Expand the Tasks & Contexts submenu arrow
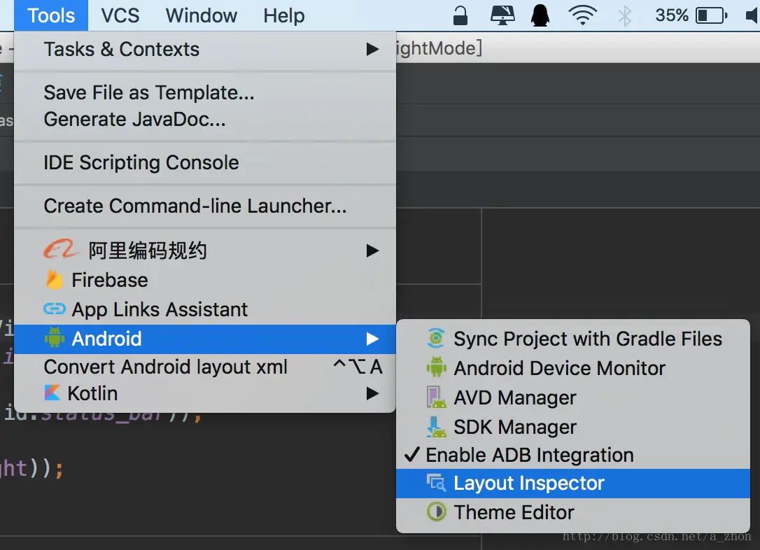The height and width of the screenshot is (550, 760). point(372,50)
